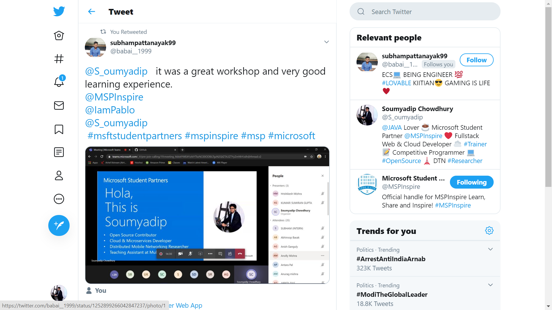Open Profile person icon in sidebar
Screen dimensions: 552x310
pyautogui.click(x=59, y=175)
